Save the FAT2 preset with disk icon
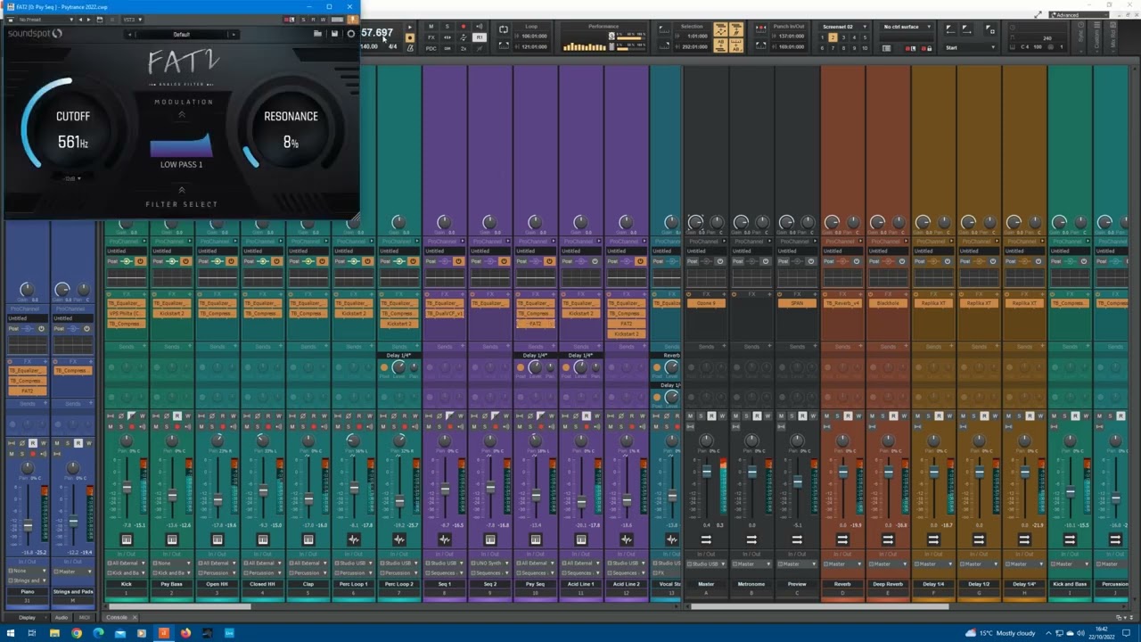The image size is (1141, 642). [334, 34]
